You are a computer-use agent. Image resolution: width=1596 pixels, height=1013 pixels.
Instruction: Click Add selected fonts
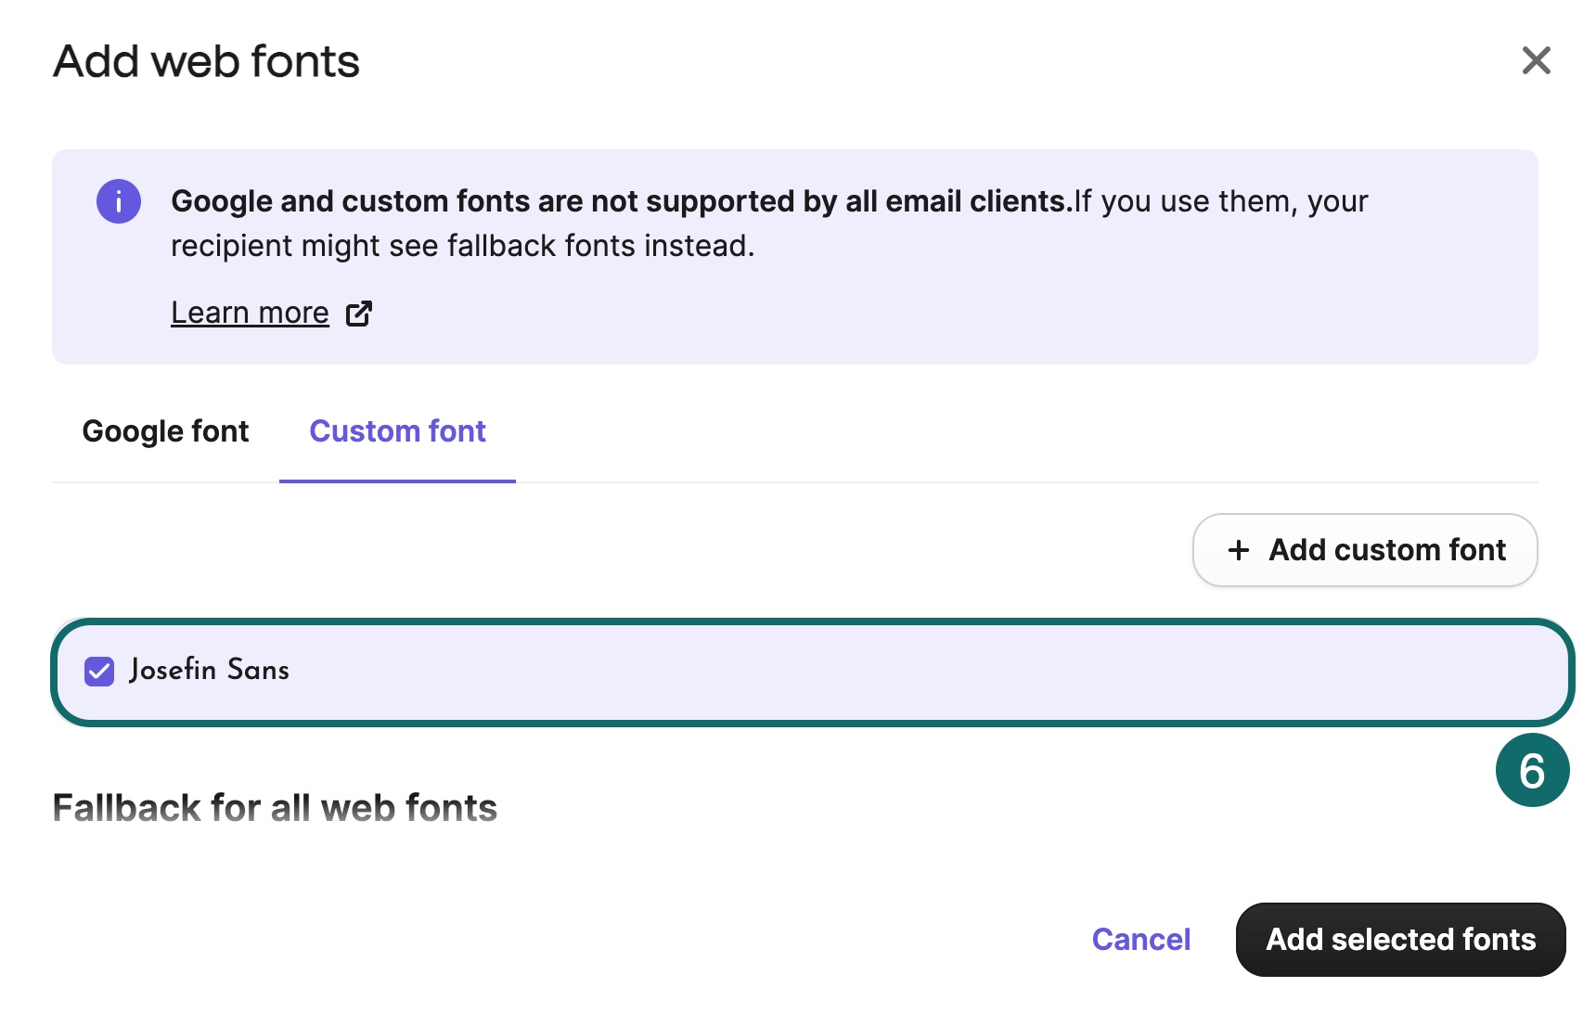pyautogui.click(x=1399, y=939)
